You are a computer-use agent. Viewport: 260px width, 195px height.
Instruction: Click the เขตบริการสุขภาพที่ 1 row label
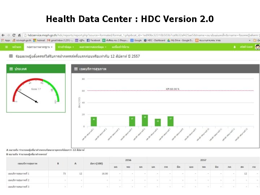click(x=18, y=174)
